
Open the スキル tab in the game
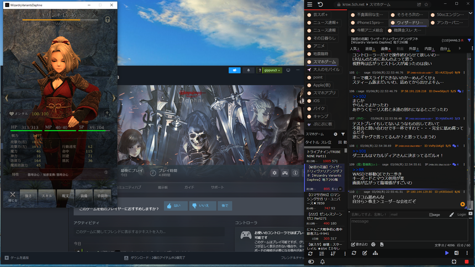(46, 196)
